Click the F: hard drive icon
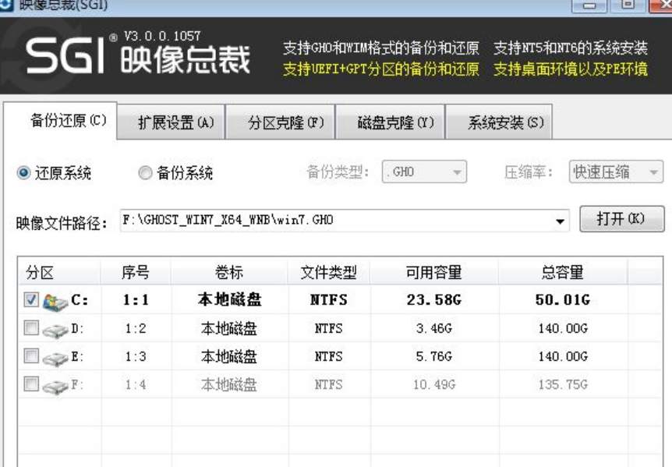The width and height of the screenshot is (672, 467). coord(55,387)
